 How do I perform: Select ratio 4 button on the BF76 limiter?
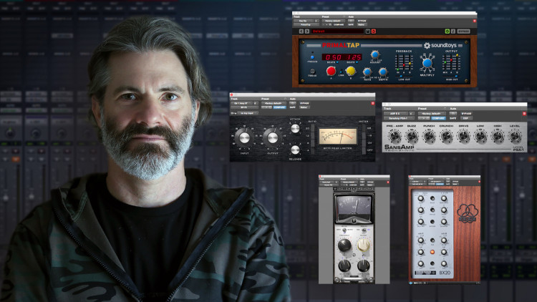pos(312,150)
